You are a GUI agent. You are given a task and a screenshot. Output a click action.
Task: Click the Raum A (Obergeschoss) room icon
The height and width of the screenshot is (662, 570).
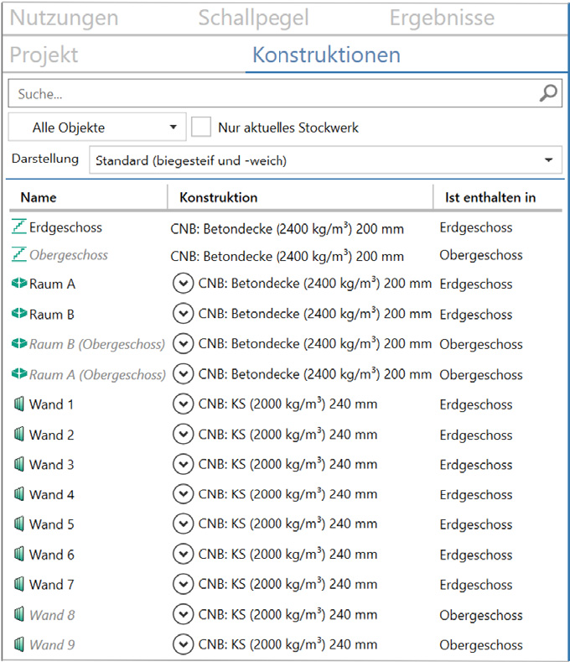[x=19, y=373]
